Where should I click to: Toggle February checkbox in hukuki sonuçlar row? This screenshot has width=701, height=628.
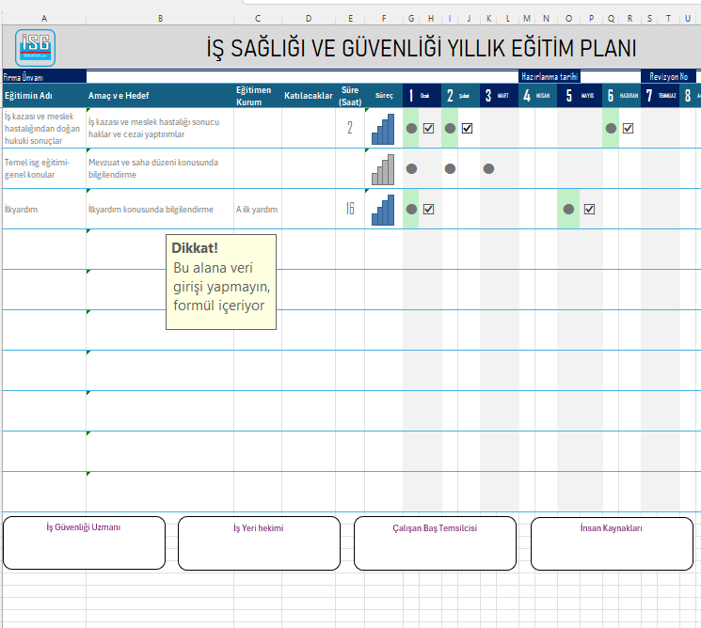coord(468,129)
